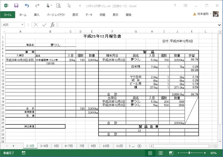Click into the Name Box showing A35
Viewport: 223px width, 157px height.
[x=11, y=25]
